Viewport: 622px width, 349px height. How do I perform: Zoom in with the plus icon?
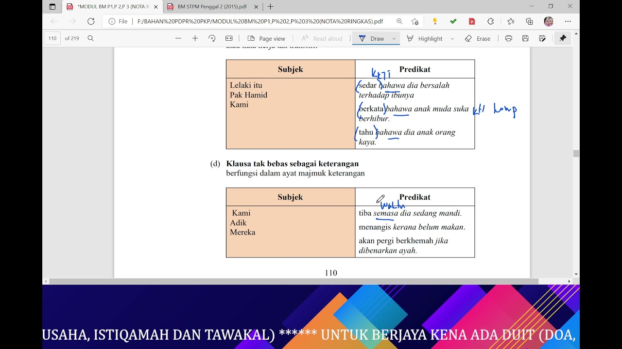point(195,38)
